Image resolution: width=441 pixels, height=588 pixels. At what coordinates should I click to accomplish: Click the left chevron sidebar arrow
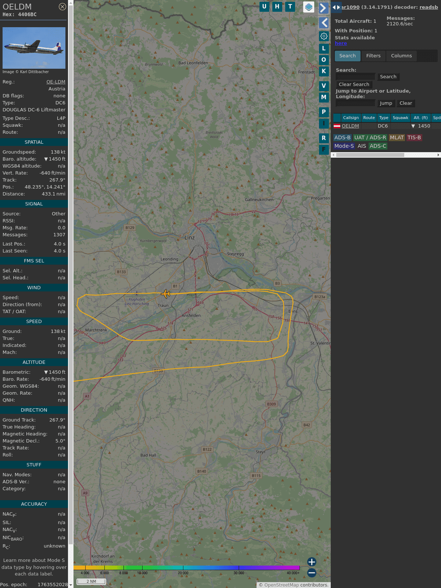coord(323,23)
